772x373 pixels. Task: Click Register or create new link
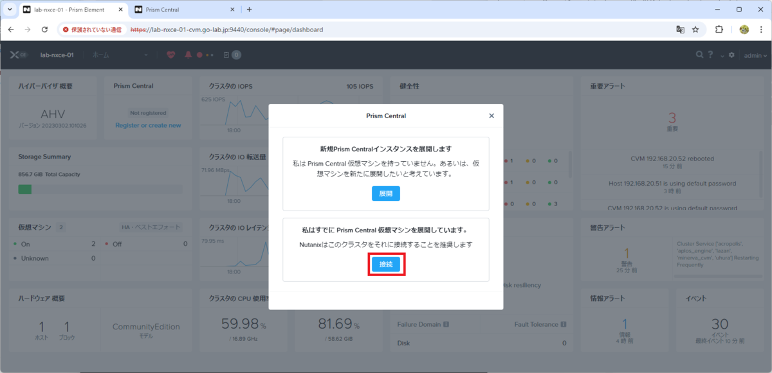[148, 125]
